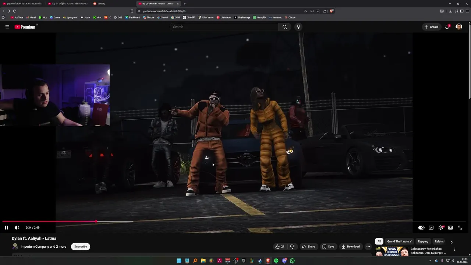The height and width of the screenshot is (265, 471).
Task: Pause the video with the pause button
Action: [6, 227]
